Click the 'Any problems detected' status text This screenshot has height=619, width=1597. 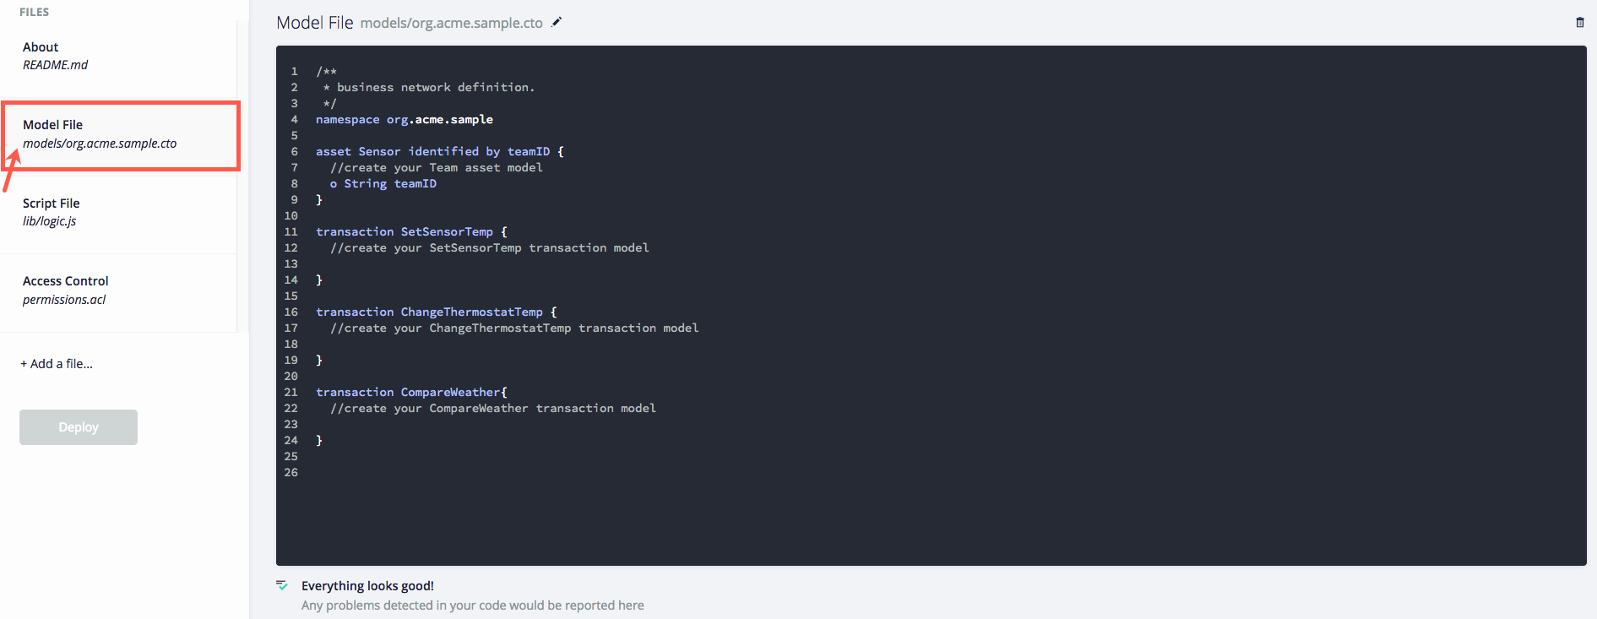tap(473, 605)
